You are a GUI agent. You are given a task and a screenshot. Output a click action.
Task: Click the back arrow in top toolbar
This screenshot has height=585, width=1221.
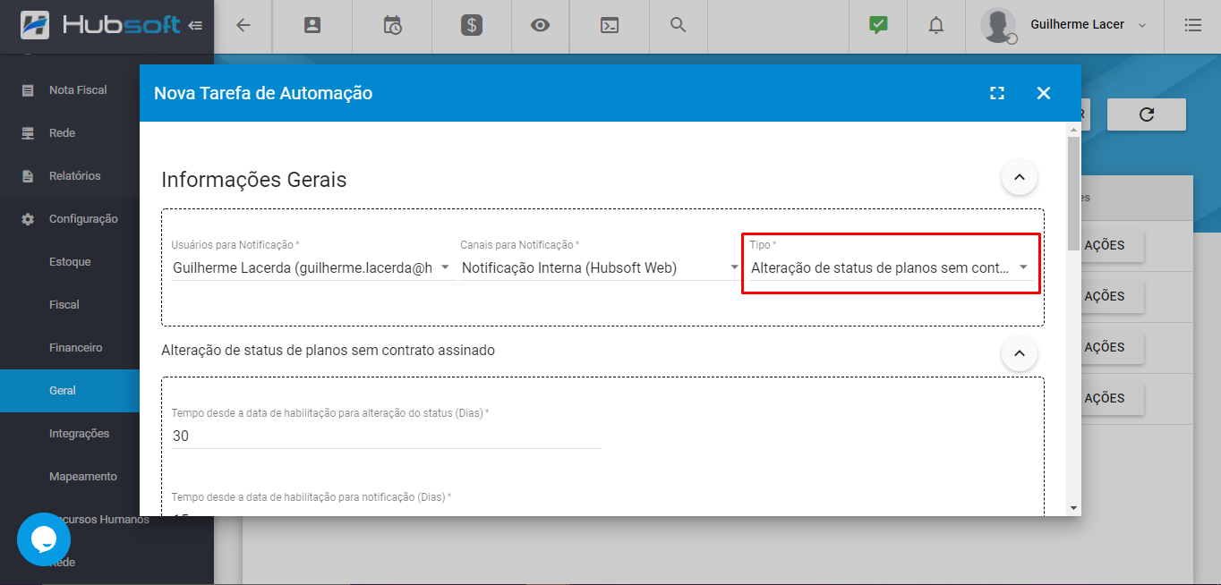[x=243, y=25]
